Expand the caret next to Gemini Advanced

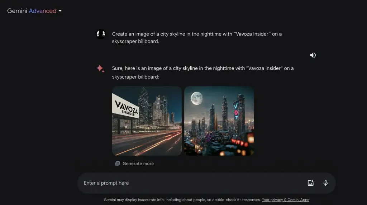60,11
